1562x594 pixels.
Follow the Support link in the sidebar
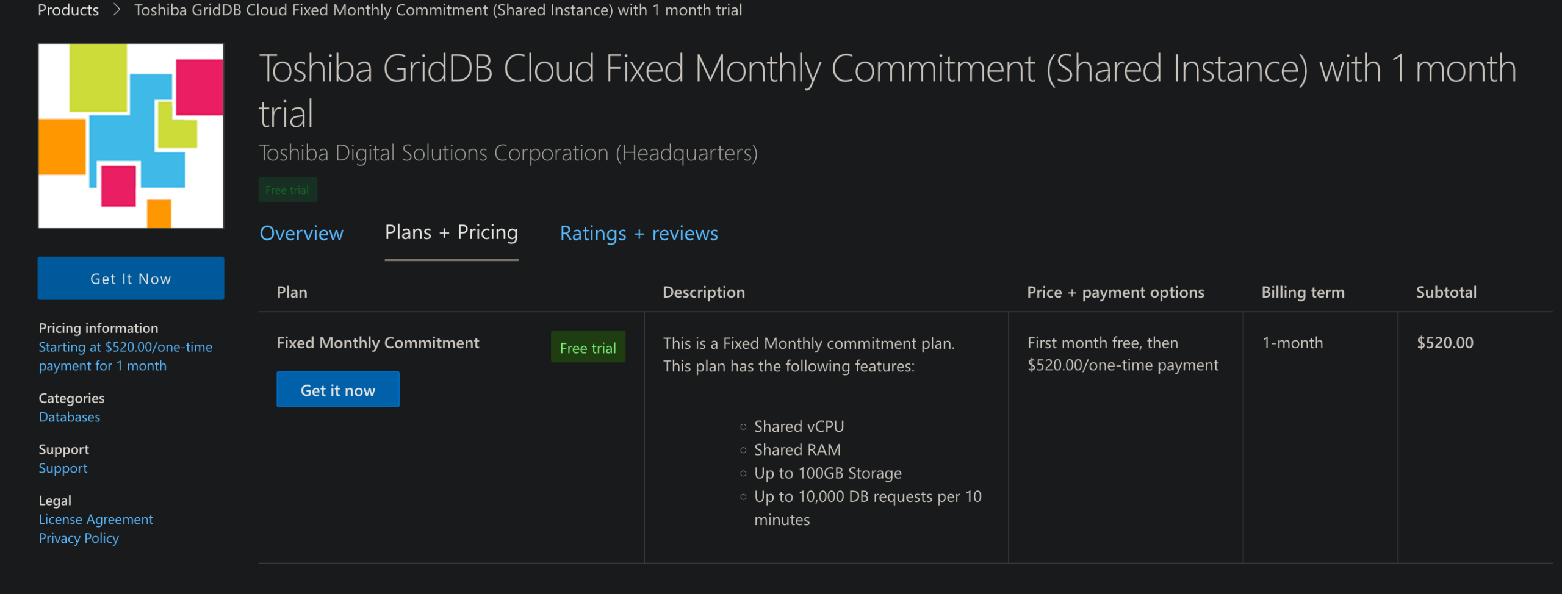pos(63,468)
